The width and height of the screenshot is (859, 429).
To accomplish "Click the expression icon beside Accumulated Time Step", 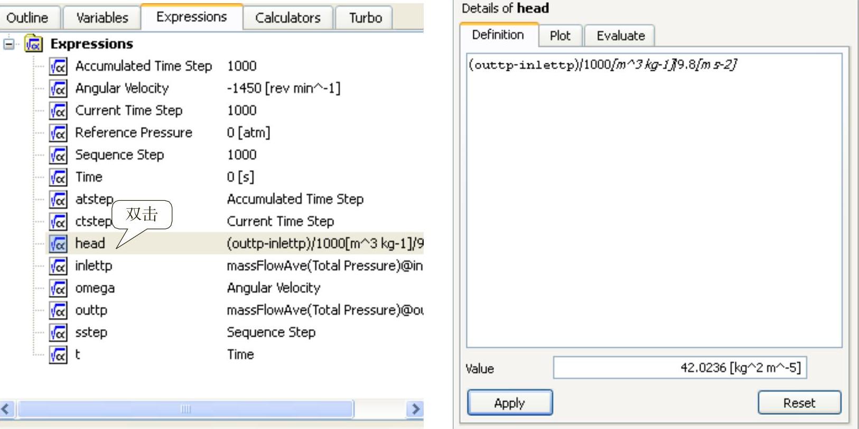I will tap(58, 66).
